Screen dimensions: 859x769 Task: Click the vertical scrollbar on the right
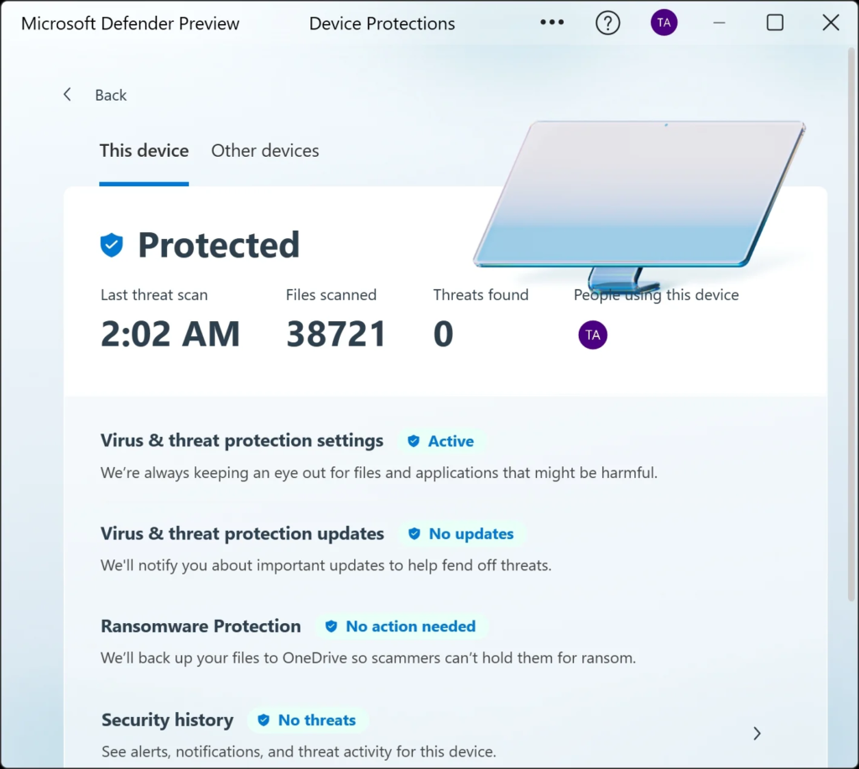[x=851, y=323]
